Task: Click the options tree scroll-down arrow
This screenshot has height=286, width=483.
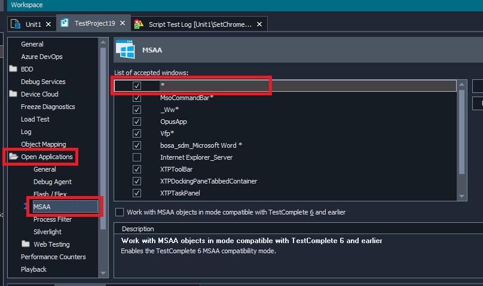Action: tap(103, 273)
